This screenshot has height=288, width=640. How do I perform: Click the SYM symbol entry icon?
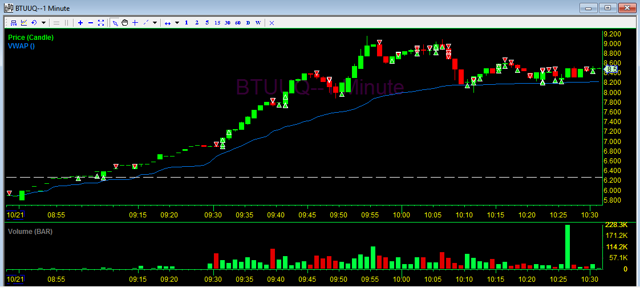pyautogui.click(x=14, y=23)
